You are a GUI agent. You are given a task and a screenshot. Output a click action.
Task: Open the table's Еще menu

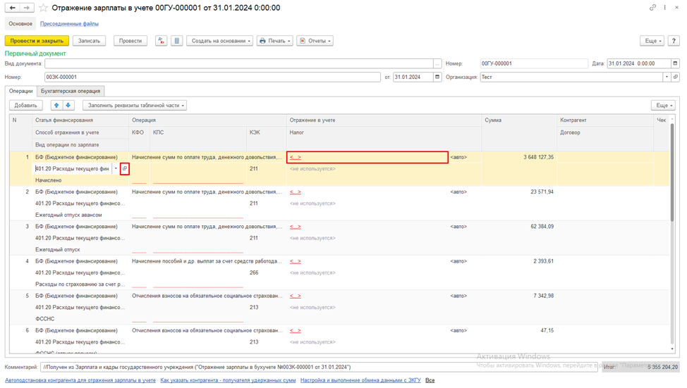pyautogui.click(x=664, y=106)
